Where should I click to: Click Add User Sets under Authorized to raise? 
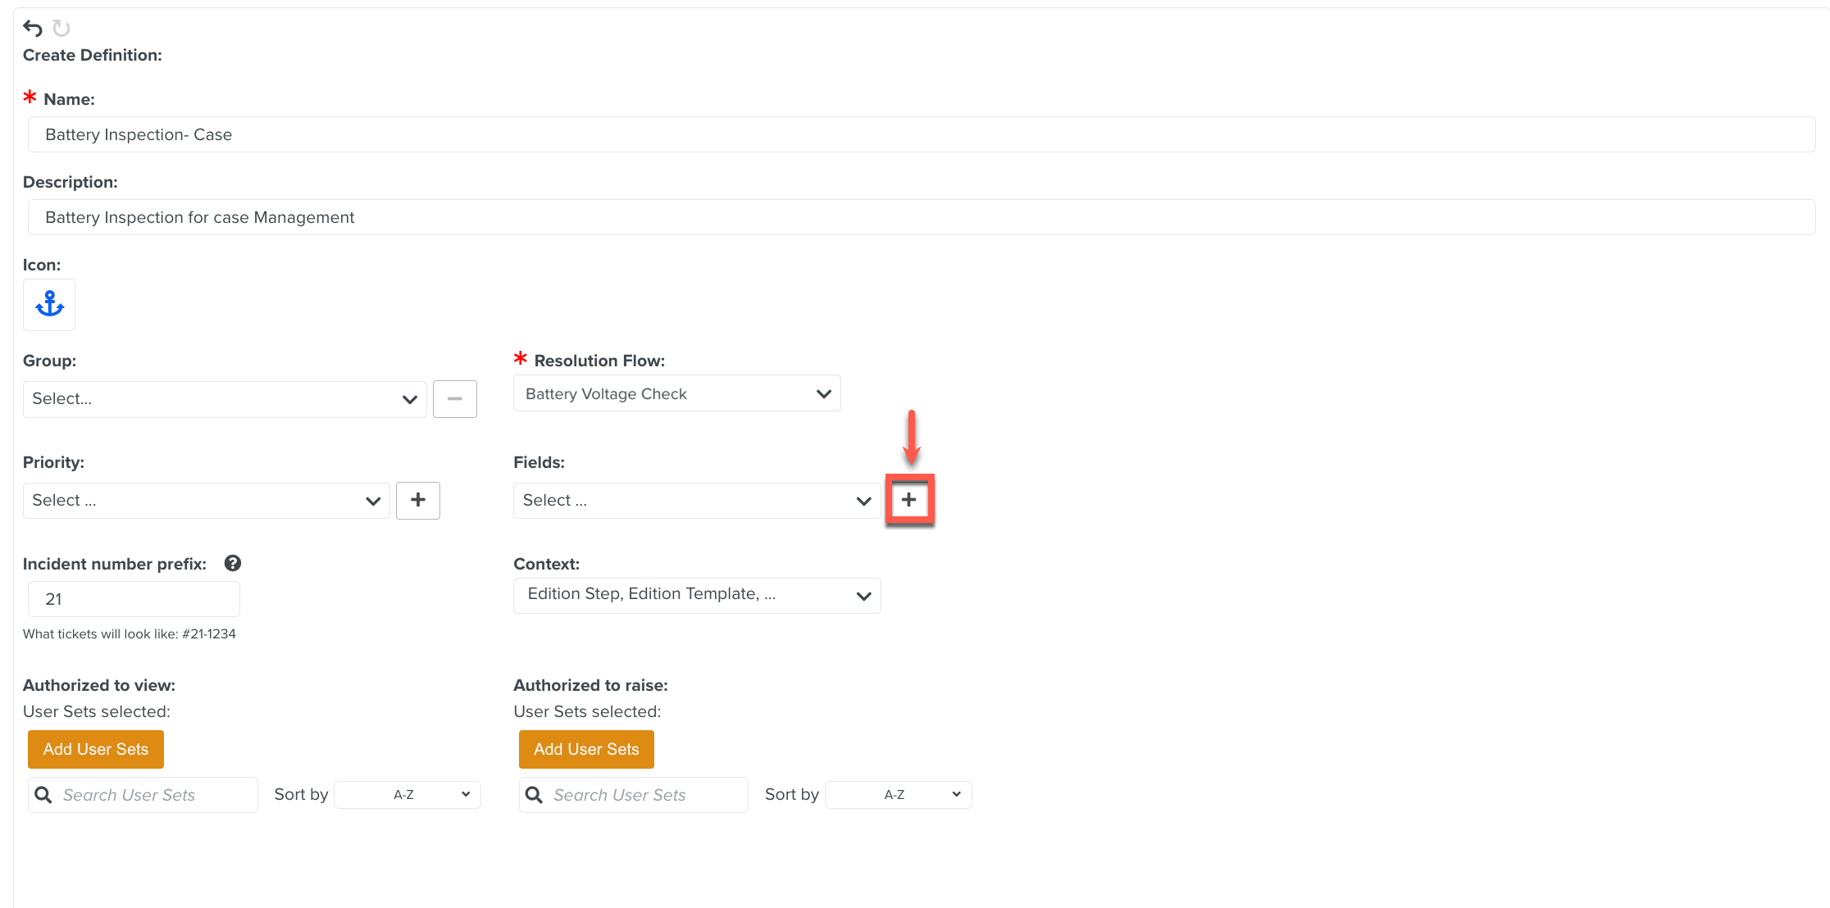[x=586, y=749]
